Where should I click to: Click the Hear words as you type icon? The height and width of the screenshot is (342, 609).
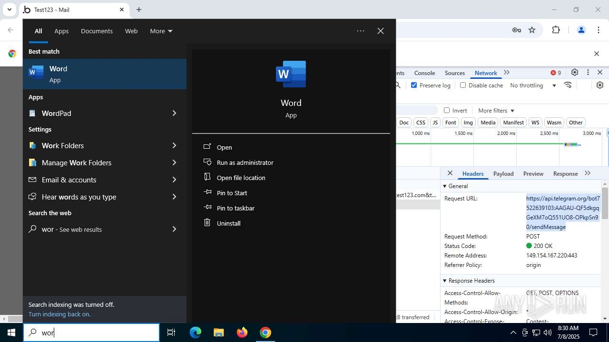(x=32, y=197)
